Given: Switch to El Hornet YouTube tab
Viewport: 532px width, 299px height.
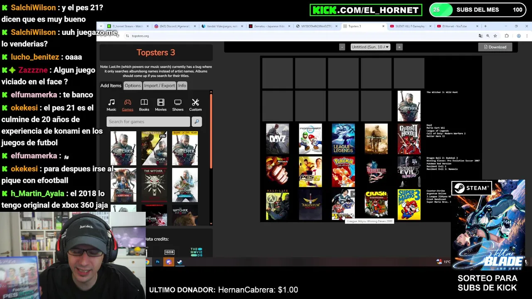Looking at the screenshot, I should (x=458, y=26).
